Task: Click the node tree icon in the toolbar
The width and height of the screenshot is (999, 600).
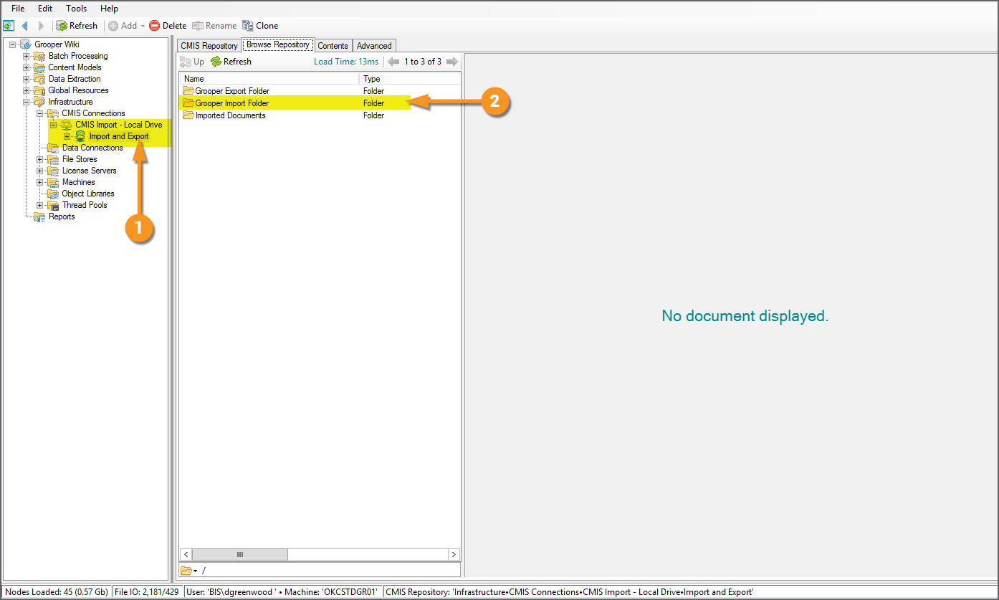Action: [x=9, y=26]
